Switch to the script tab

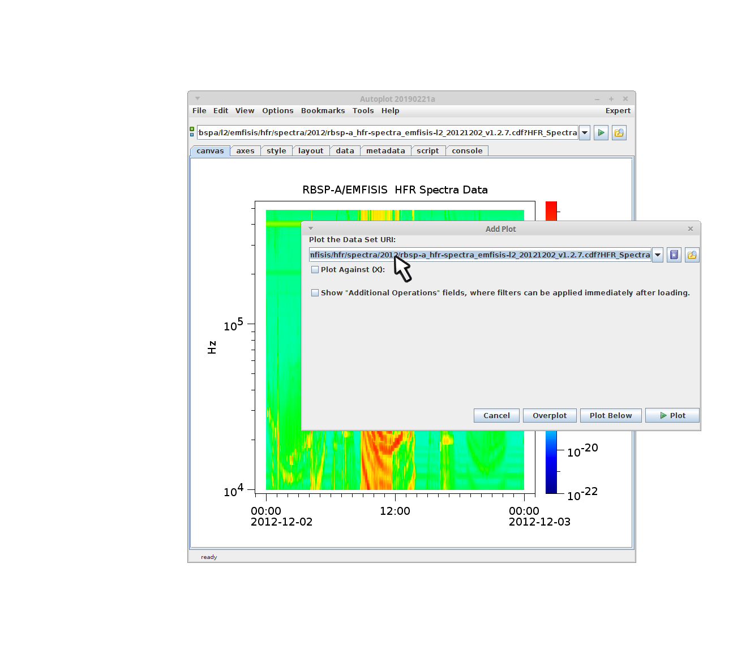[428, 151]
